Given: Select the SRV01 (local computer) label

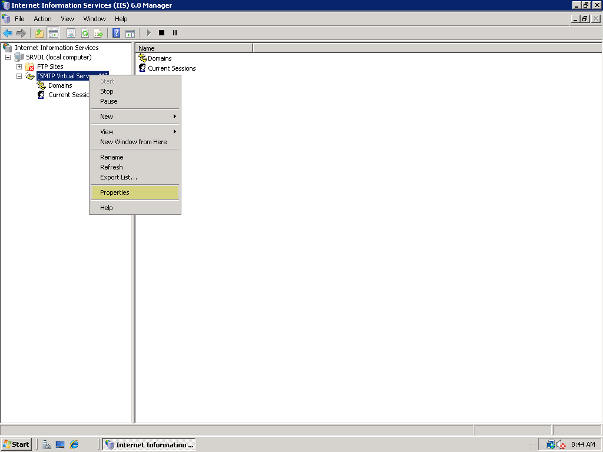Looking at the screenshot, I should (x=59, y=57).
